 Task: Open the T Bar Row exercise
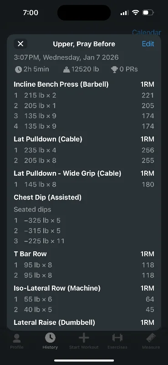pos(30,254)
